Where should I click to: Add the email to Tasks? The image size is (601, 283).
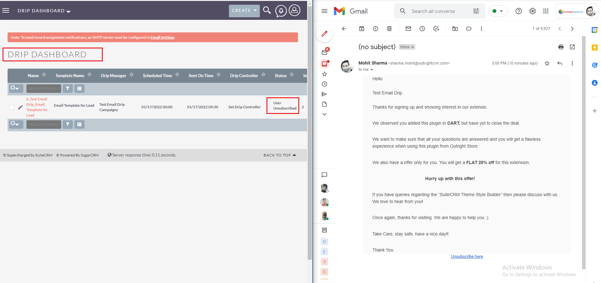[x=436, y=29]
